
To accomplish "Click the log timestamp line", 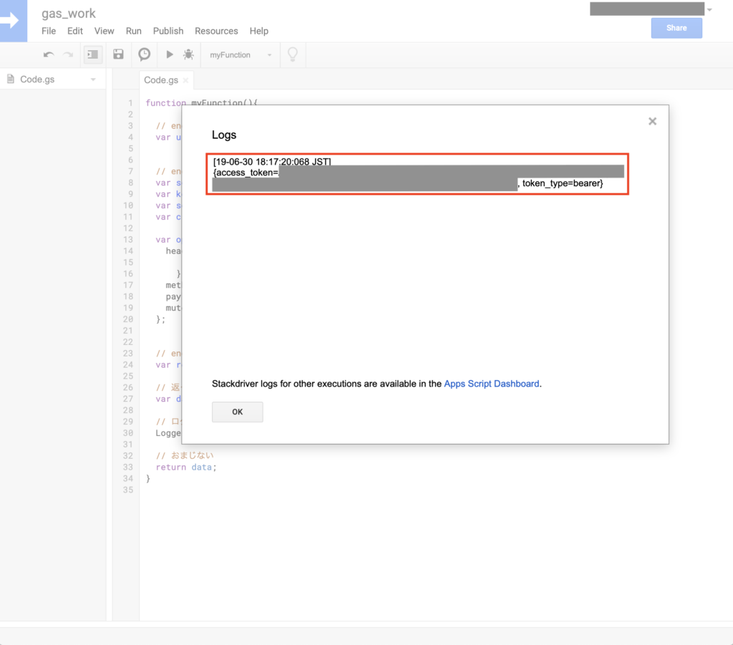I will [272, 162].
